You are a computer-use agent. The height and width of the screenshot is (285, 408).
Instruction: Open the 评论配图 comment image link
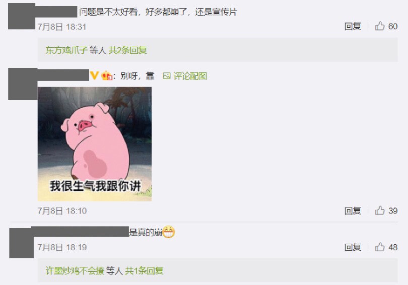(x=190, y=76)
